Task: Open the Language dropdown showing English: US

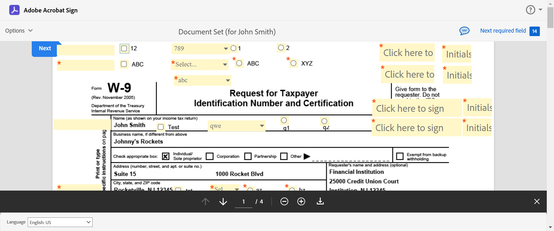Action: coord(60,222)
